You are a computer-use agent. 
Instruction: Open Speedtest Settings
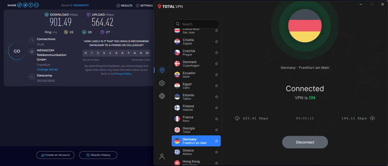144,5
